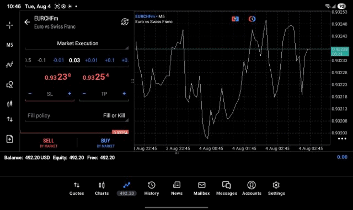Tap BUY BY MARKET button
The height and width of the screenshot is (210, 353).
[105, 143]
